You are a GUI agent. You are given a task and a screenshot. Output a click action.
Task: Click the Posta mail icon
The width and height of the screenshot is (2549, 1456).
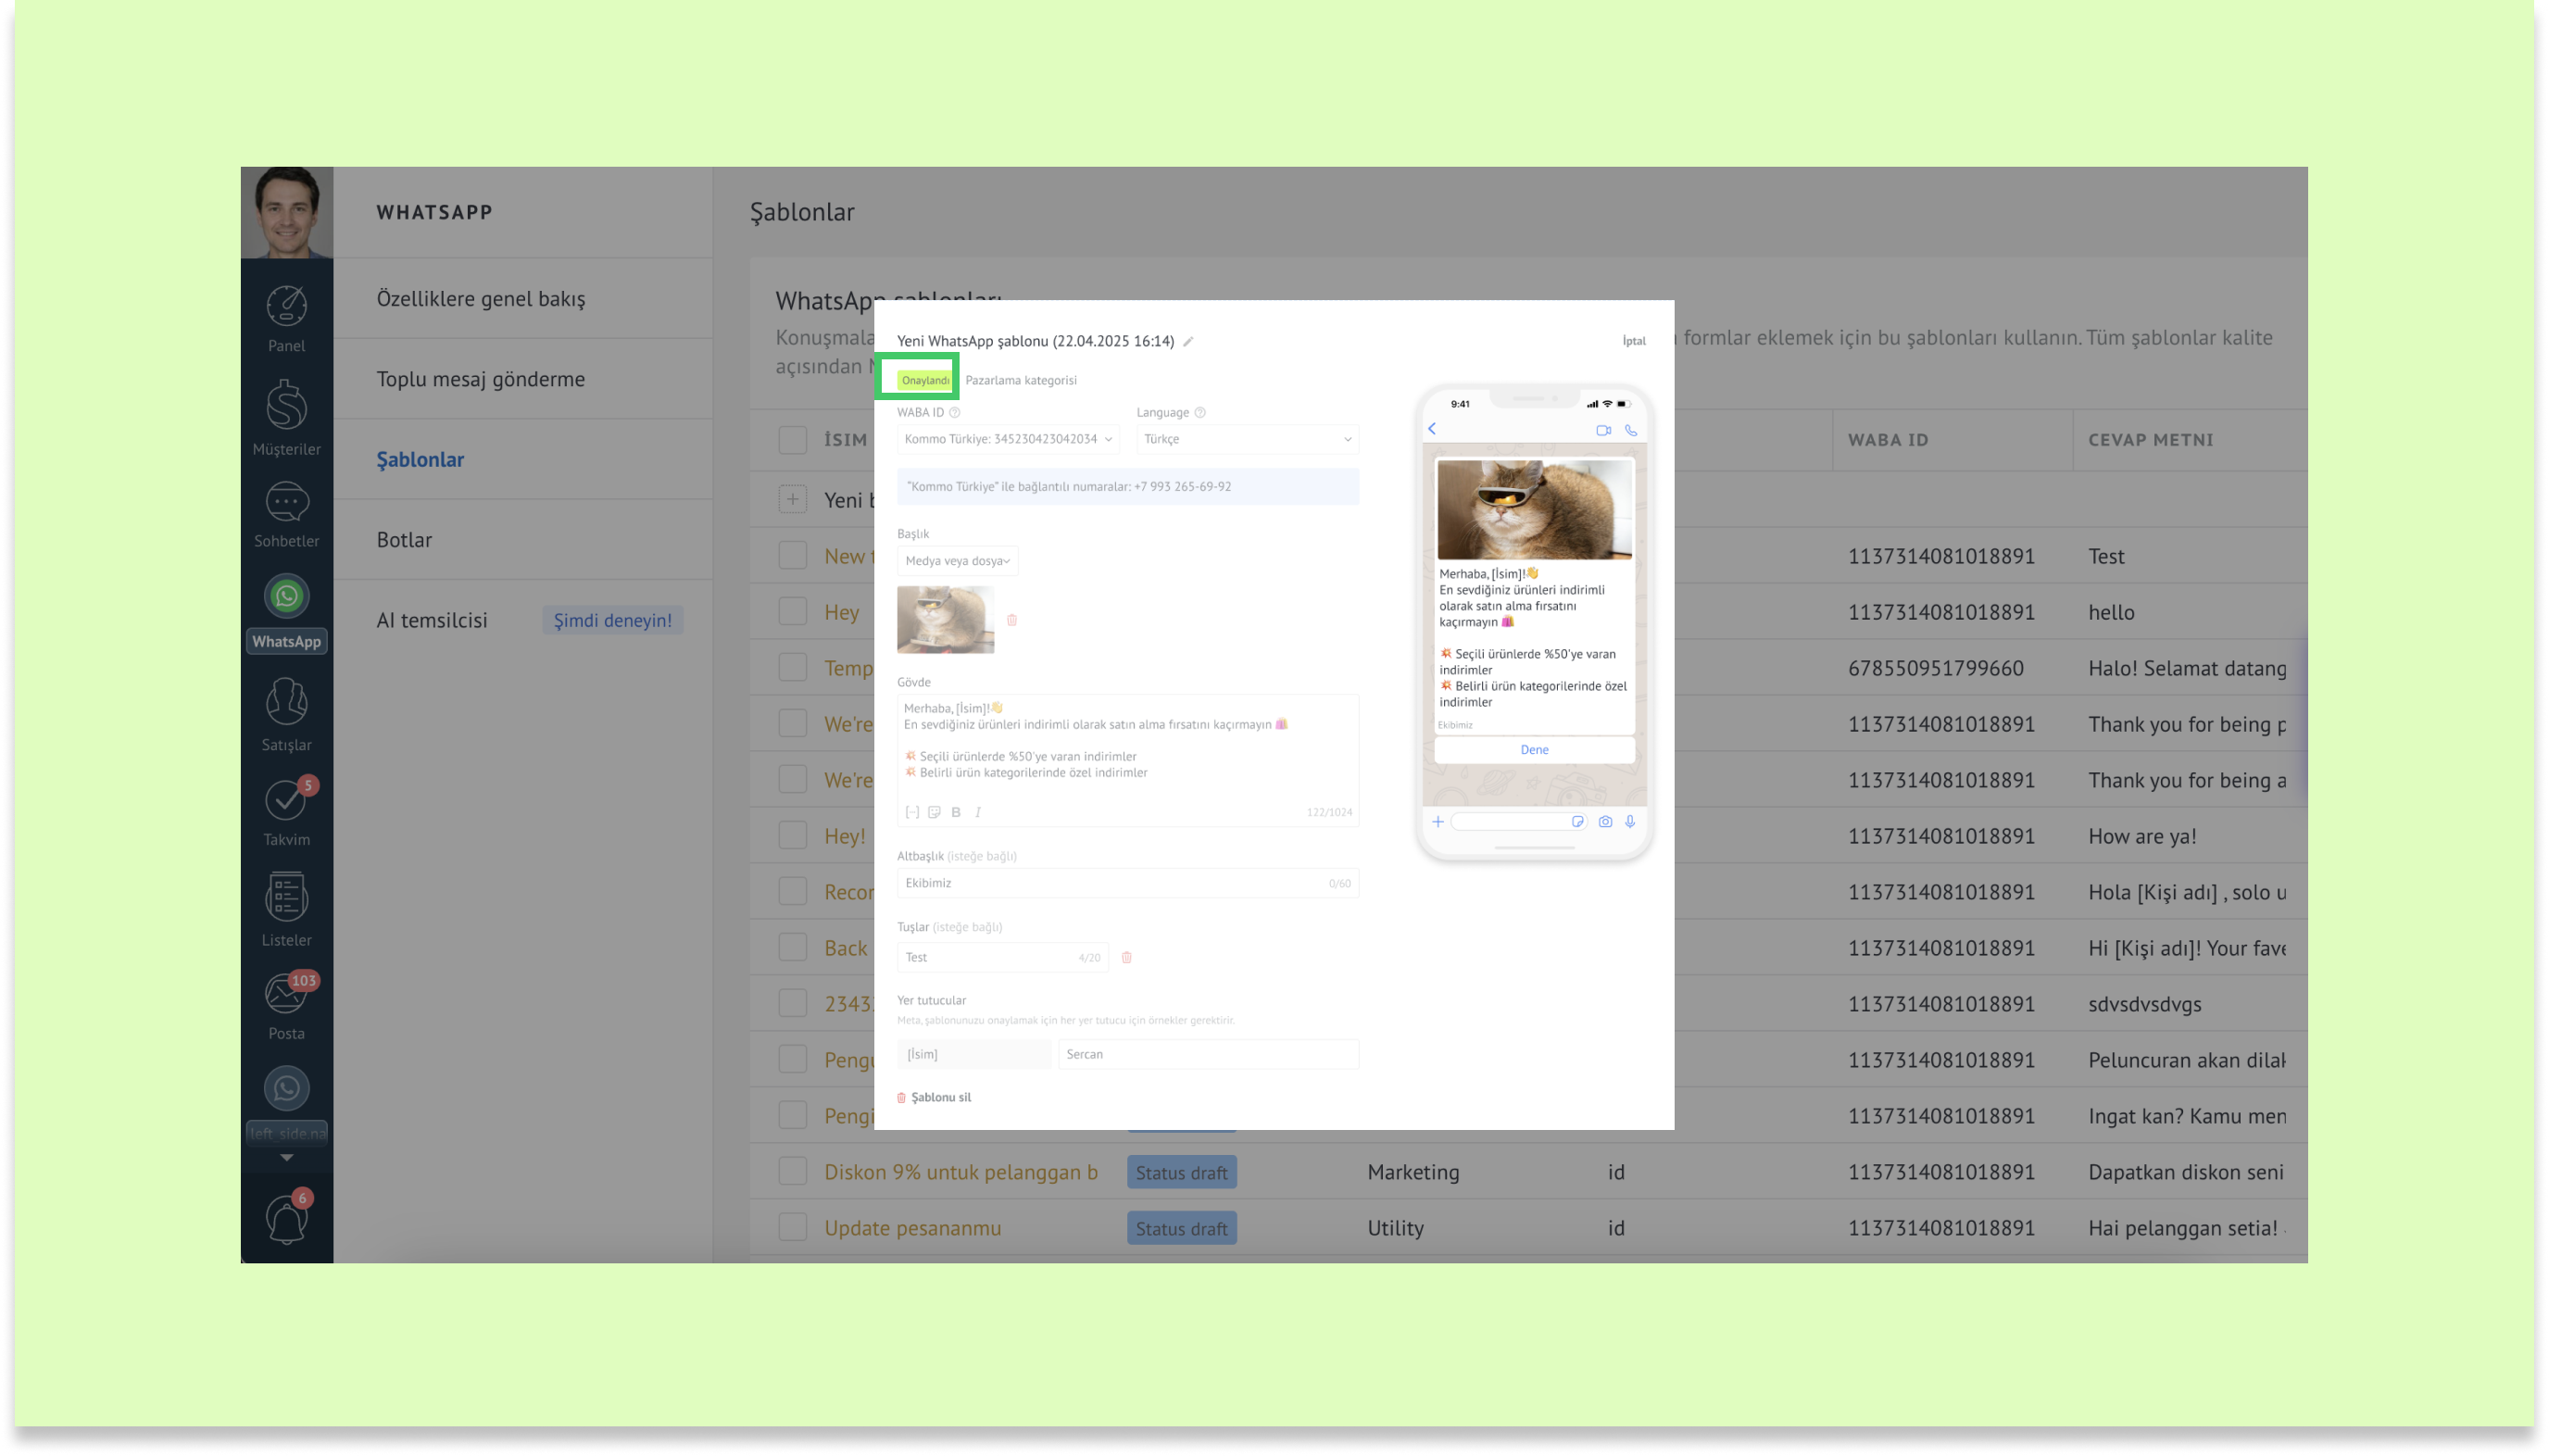point(286,995)
